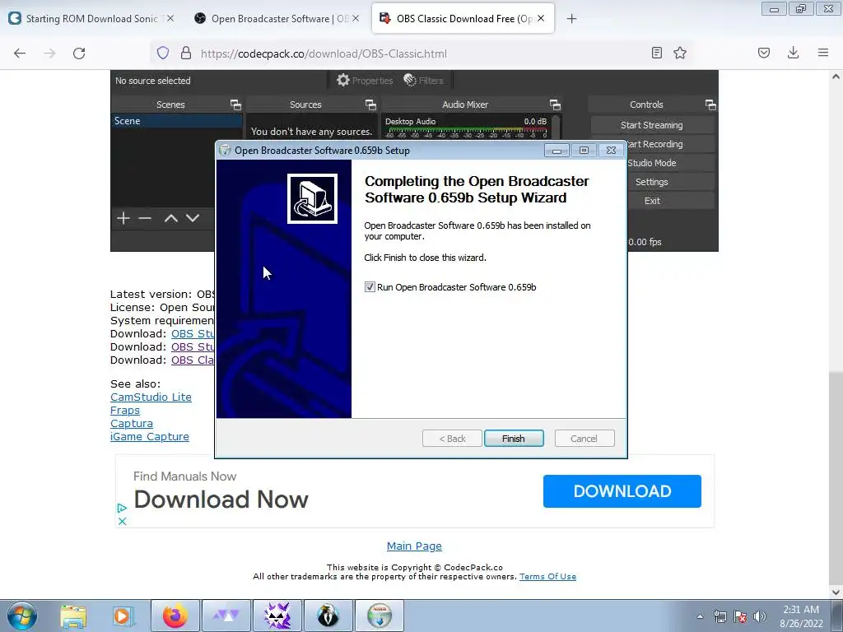This screenshot has height=632, width=843.
Task: Click the purple triangles taskbar icon
Action: [226, 616]
